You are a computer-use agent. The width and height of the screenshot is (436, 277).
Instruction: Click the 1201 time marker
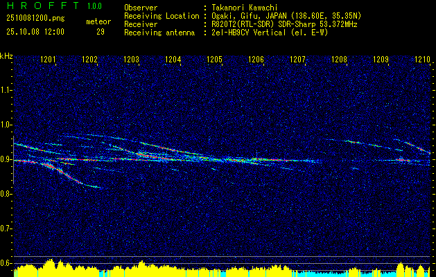(48, 59)
